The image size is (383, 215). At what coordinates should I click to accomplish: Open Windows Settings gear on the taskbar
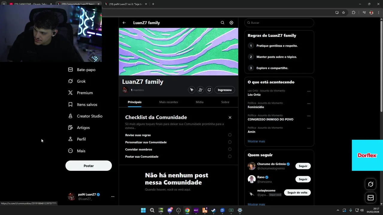[240, 210]
